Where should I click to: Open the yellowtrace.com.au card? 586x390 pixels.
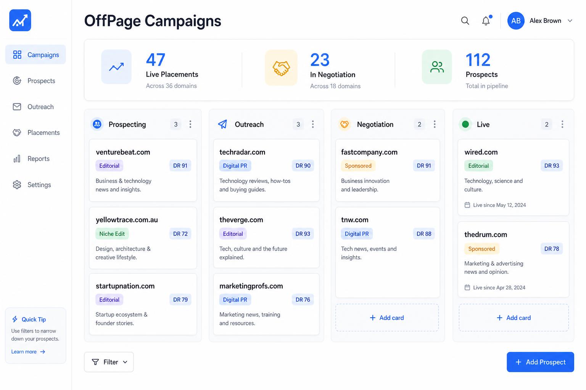click(x=143, y=238)
